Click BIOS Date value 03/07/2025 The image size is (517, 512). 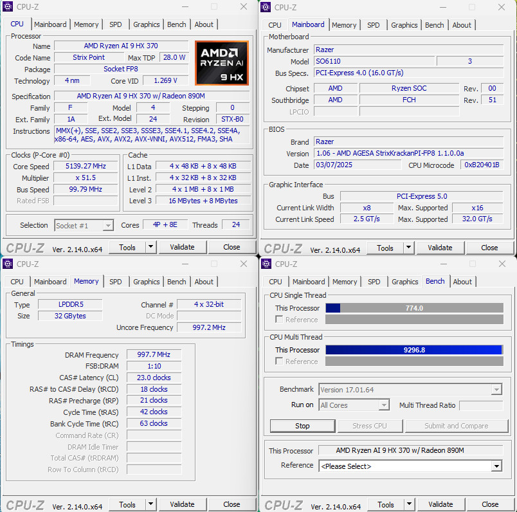pos(358,165)
